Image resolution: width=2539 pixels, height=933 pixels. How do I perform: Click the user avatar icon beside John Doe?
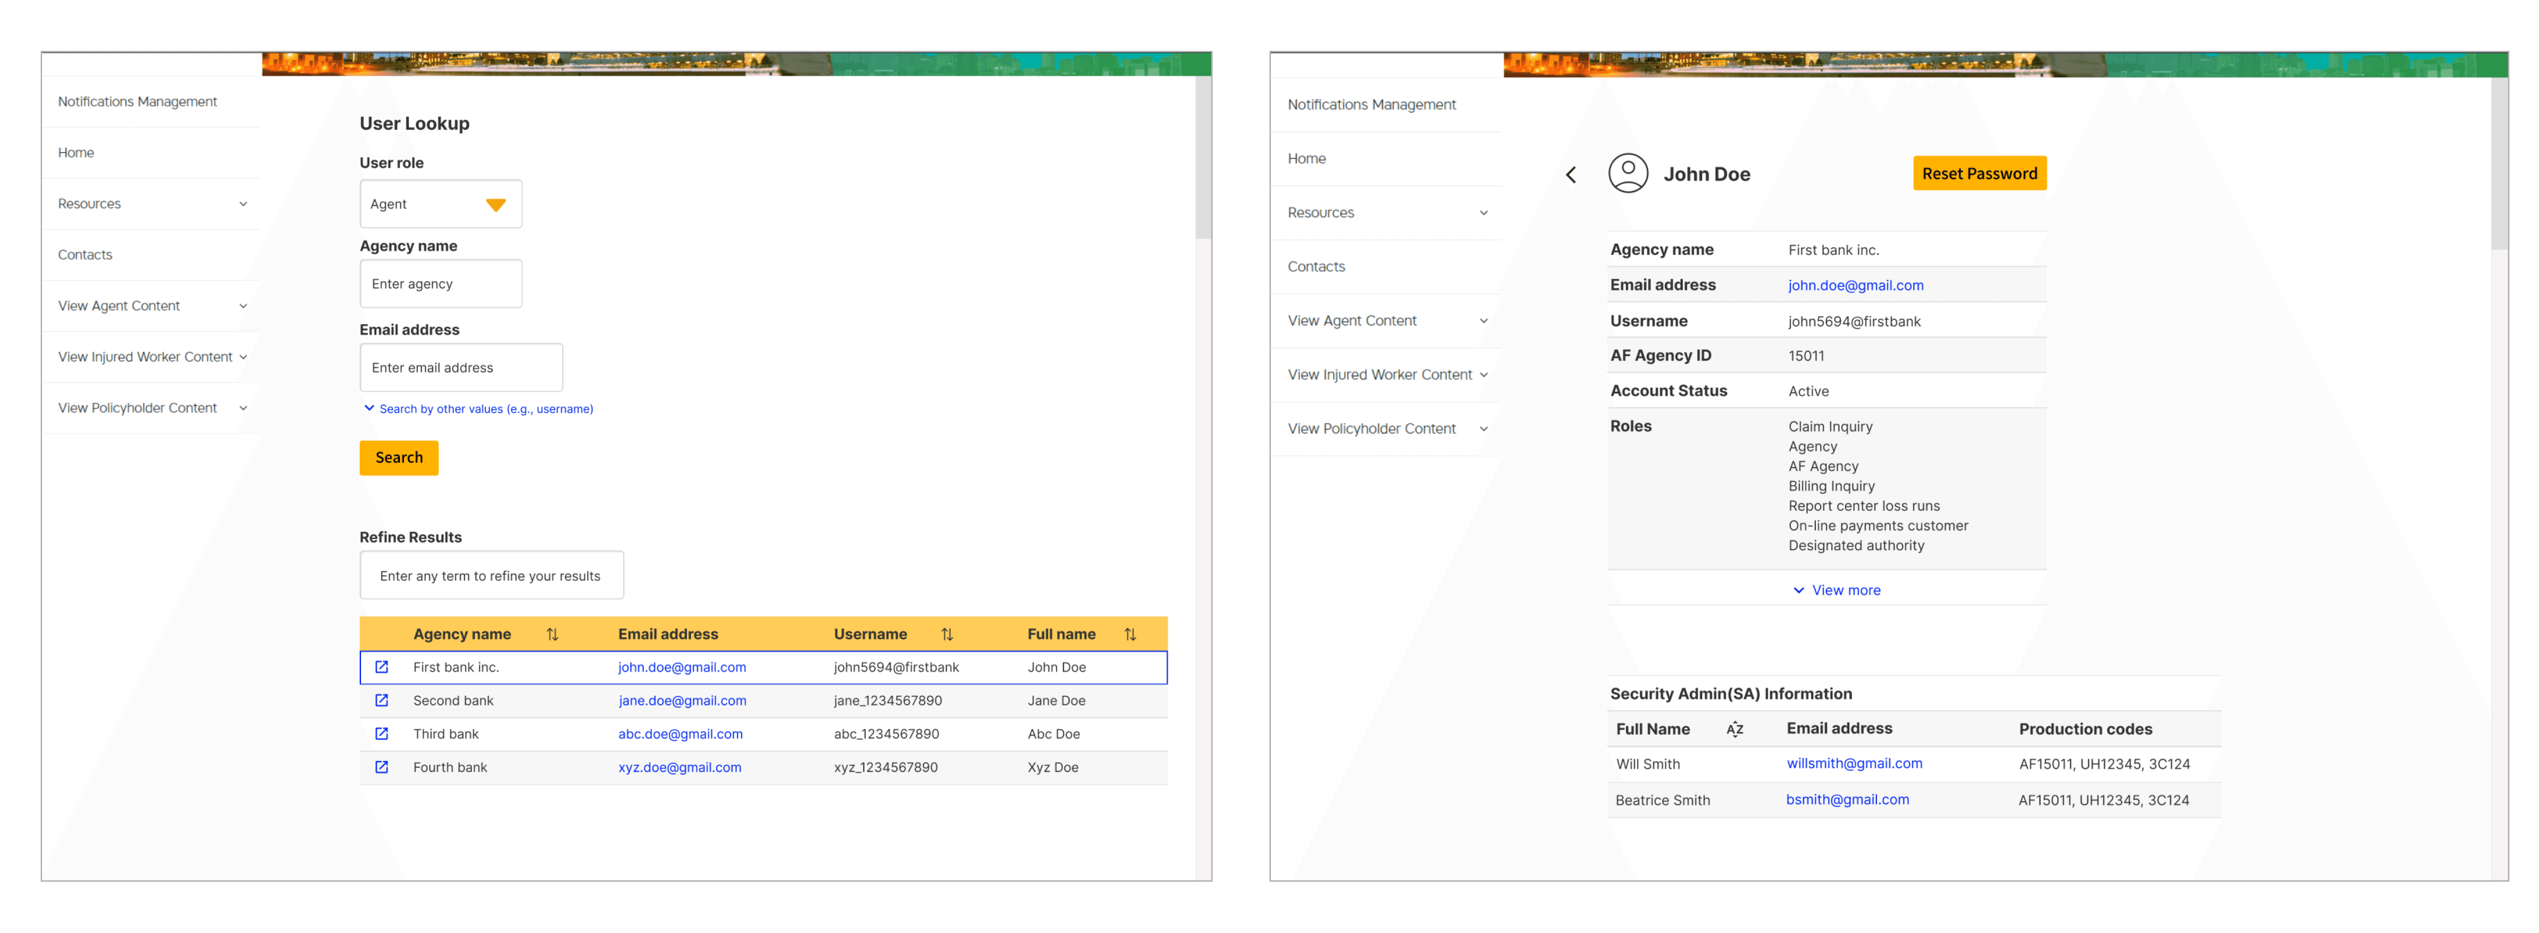pos(1627,173)
